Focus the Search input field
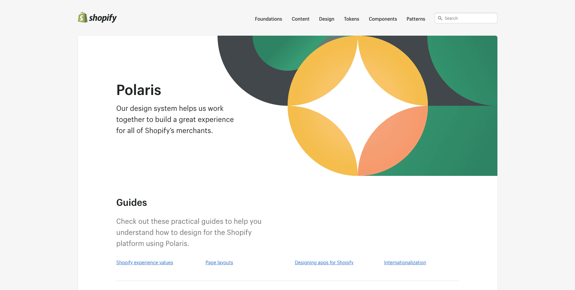 tap(466, 18)
